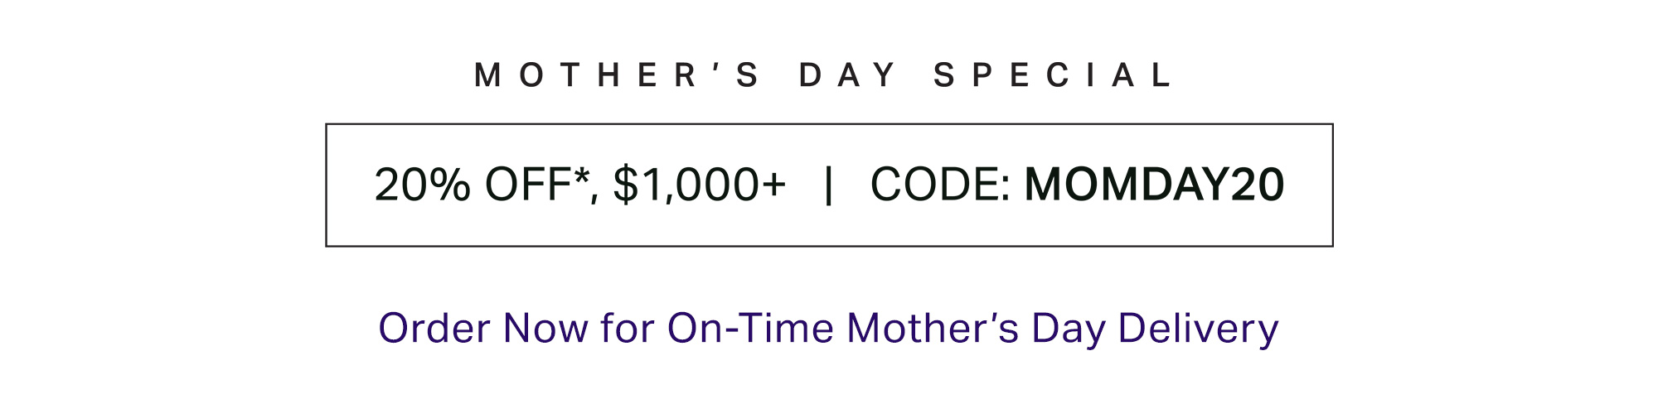The height and width of the screenshot is (399, 1658).
Task: Click the 20% figure in the promo box
Action: (423, 185)
